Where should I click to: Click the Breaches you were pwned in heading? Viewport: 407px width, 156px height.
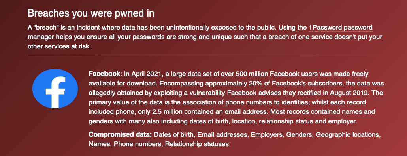click(x=91, y=13)
